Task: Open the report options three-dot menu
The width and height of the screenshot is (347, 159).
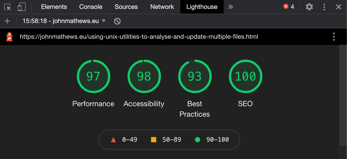Action: tap(334, 37)
